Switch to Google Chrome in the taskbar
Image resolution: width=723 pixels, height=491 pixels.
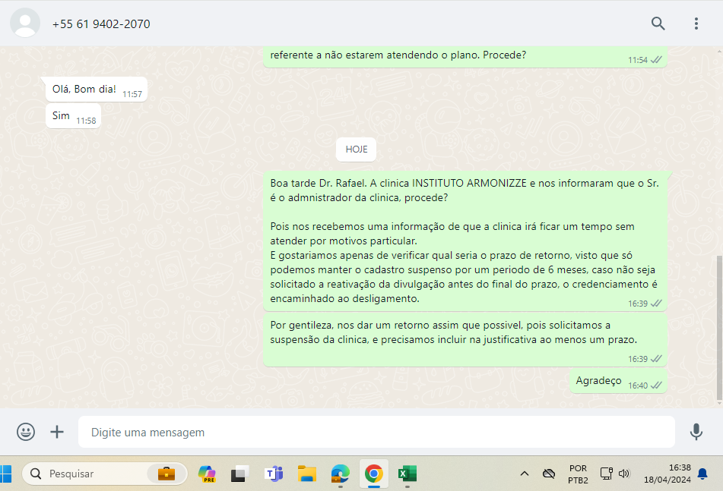374,474
